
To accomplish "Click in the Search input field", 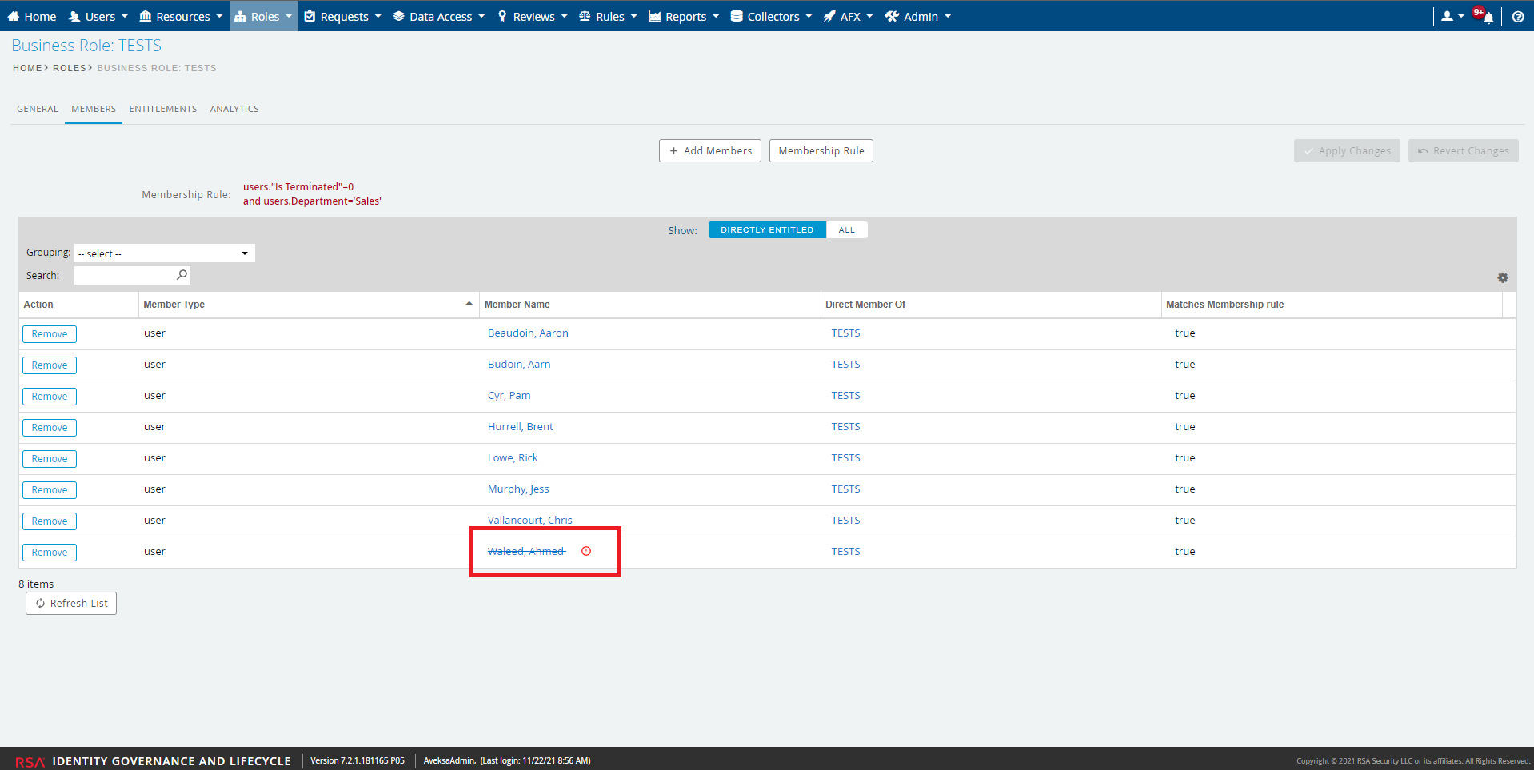I will click(x=124, y=275).
